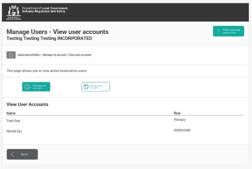The height and width of the screenshot is (169, 252).
Task: Click the Primary role value
Action: click(180, 120)
